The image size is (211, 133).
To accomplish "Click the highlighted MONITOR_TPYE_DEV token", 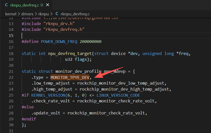I will 70,77.
